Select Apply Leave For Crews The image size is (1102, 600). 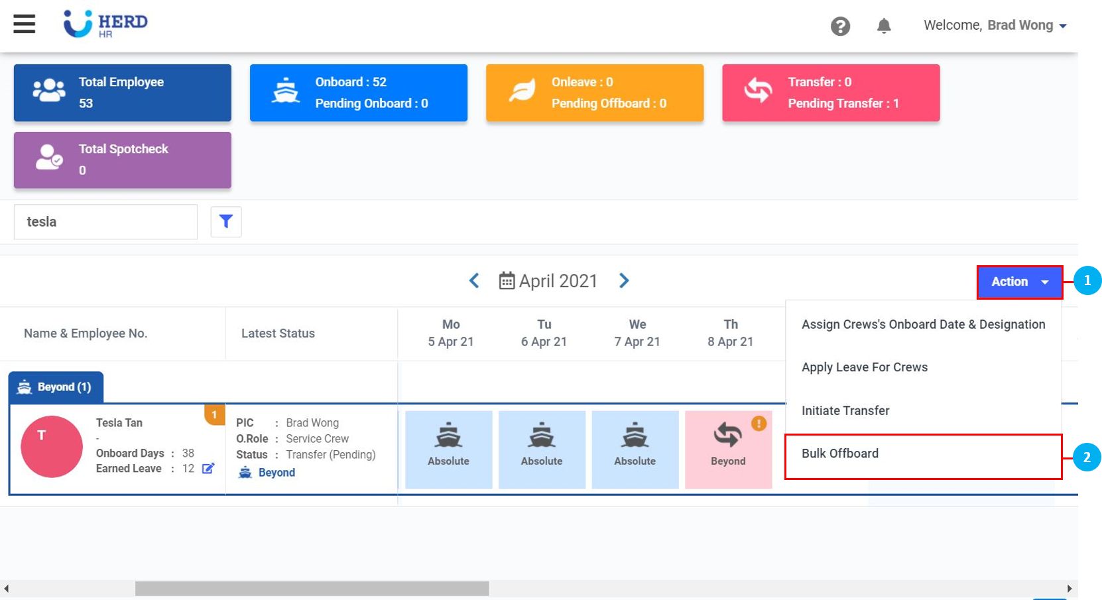(x=864, y=367)
